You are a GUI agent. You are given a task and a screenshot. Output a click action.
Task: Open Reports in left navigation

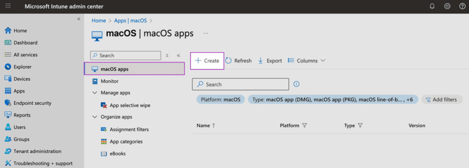17,115
